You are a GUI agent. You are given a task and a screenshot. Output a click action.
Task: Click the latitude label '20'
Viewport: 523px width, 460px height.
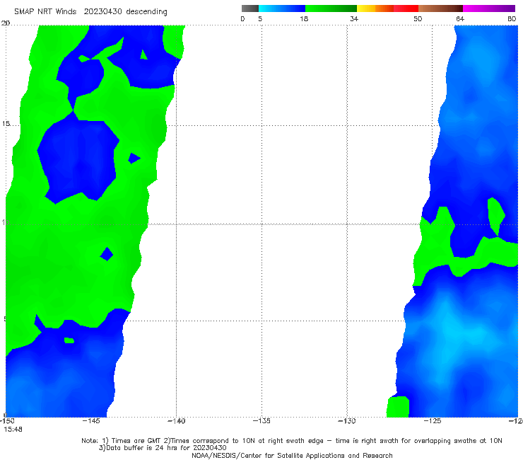6,23
